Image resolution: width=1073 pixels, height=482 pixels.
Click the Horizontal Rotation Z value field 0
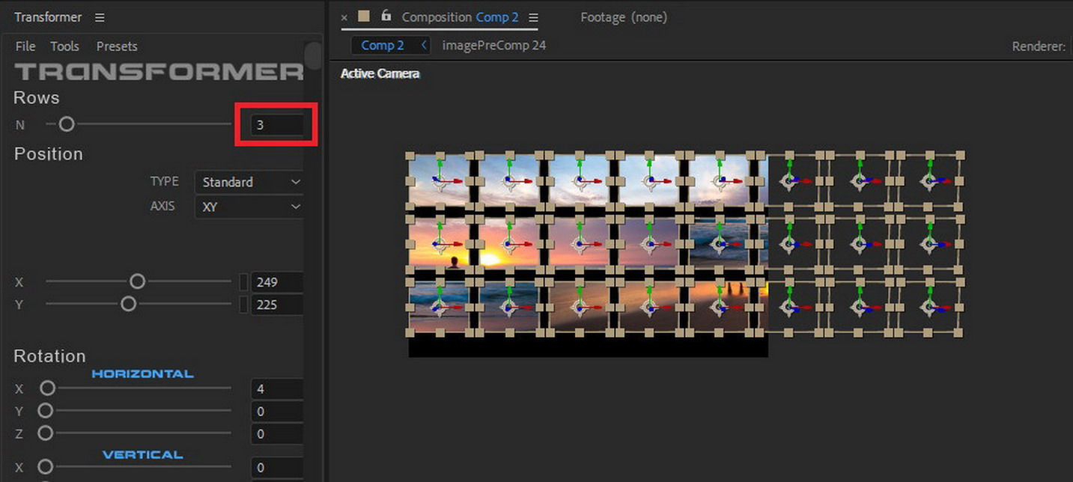[277, 434]
